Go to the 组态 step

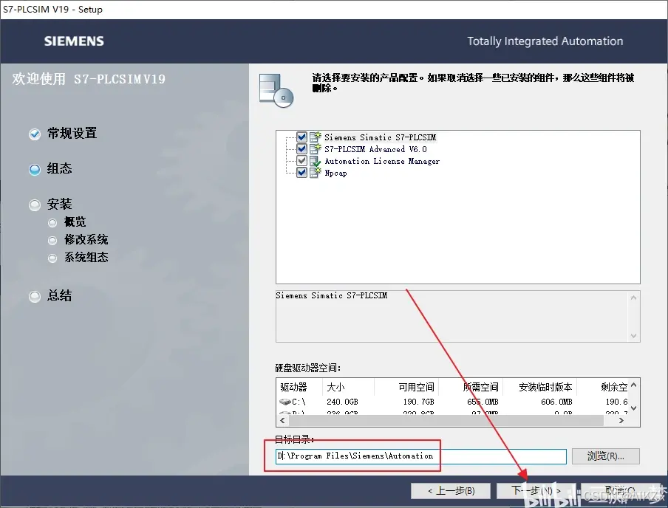point(60,168)
